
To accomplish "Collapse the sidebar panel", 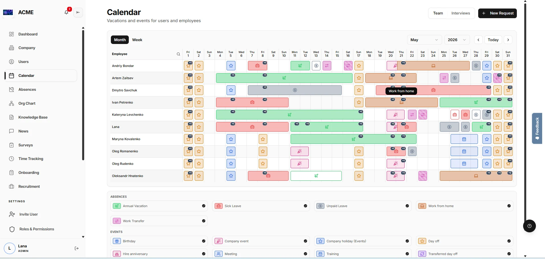I will click(x=78, y=12).
